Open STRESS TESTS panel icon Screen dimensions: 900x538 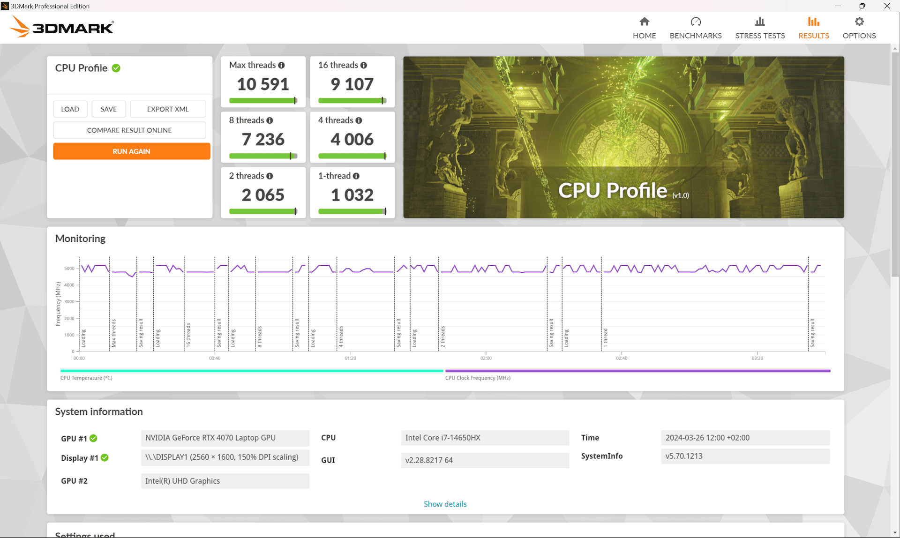(x=759, y=21)
